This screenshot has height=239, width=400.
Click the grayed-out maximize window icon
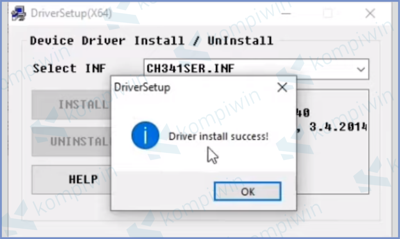click(x=328, y=13)
